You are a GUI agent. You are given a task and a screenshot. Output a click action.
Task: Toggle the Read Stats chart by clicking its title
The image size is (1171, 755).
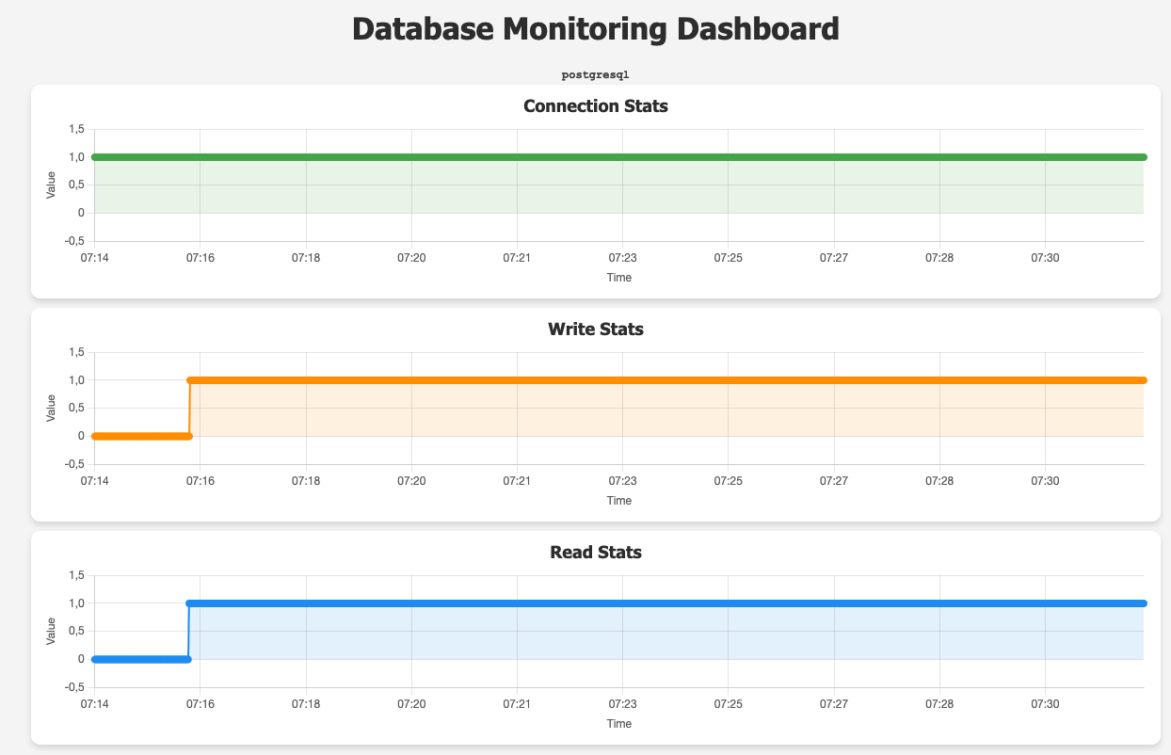pyautogui.click(x=595, y=553)
